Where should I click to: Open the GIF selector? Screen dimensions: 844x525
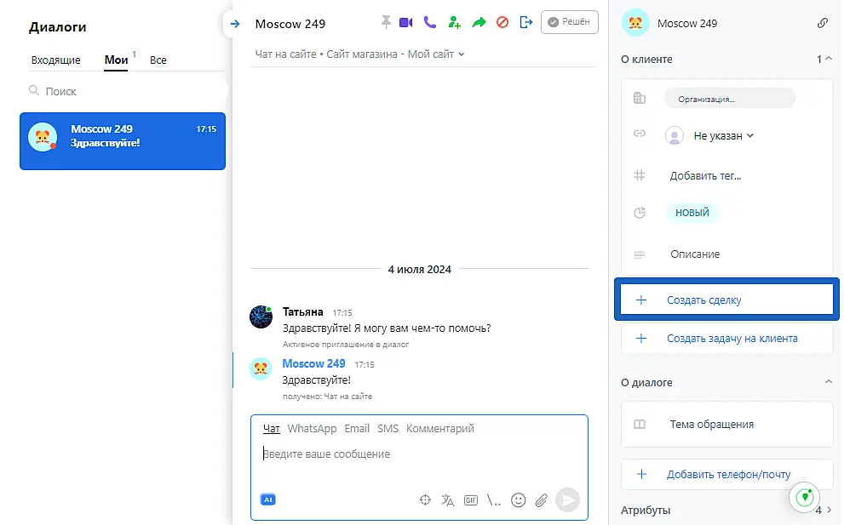[x=471, y=500]
